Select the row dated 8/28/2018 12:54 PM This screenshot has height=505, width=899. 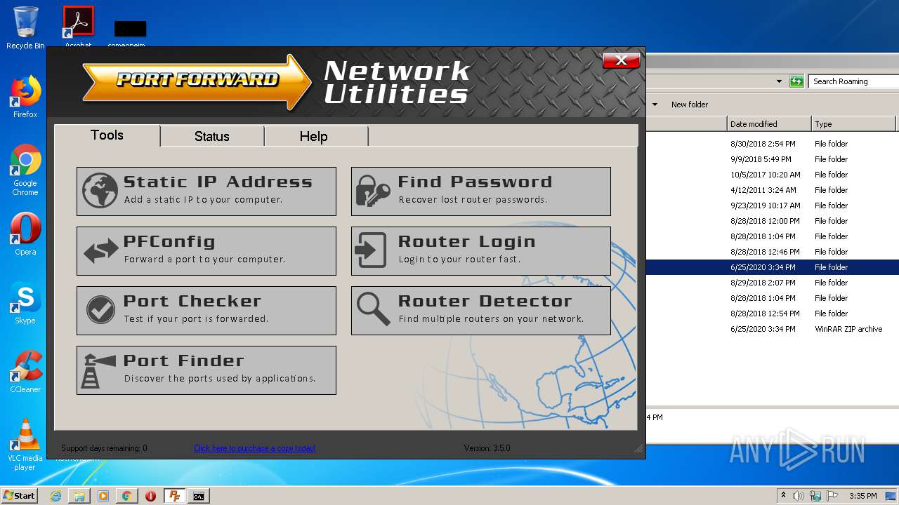(773, 314)
